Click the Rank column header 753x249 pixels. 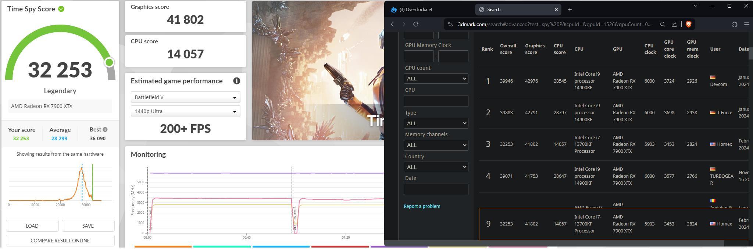(487, 49)
